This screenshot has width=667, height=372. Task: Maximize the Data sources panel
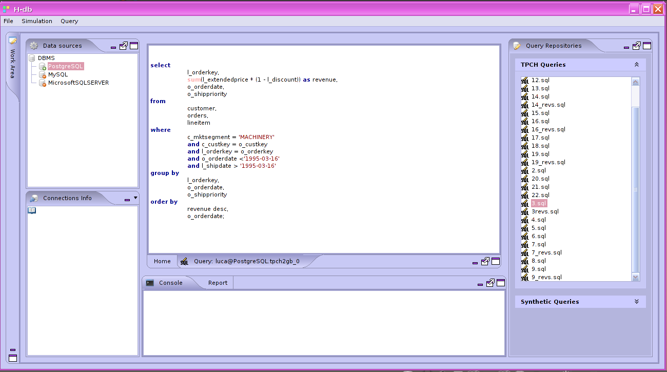[x=133, y=46]
